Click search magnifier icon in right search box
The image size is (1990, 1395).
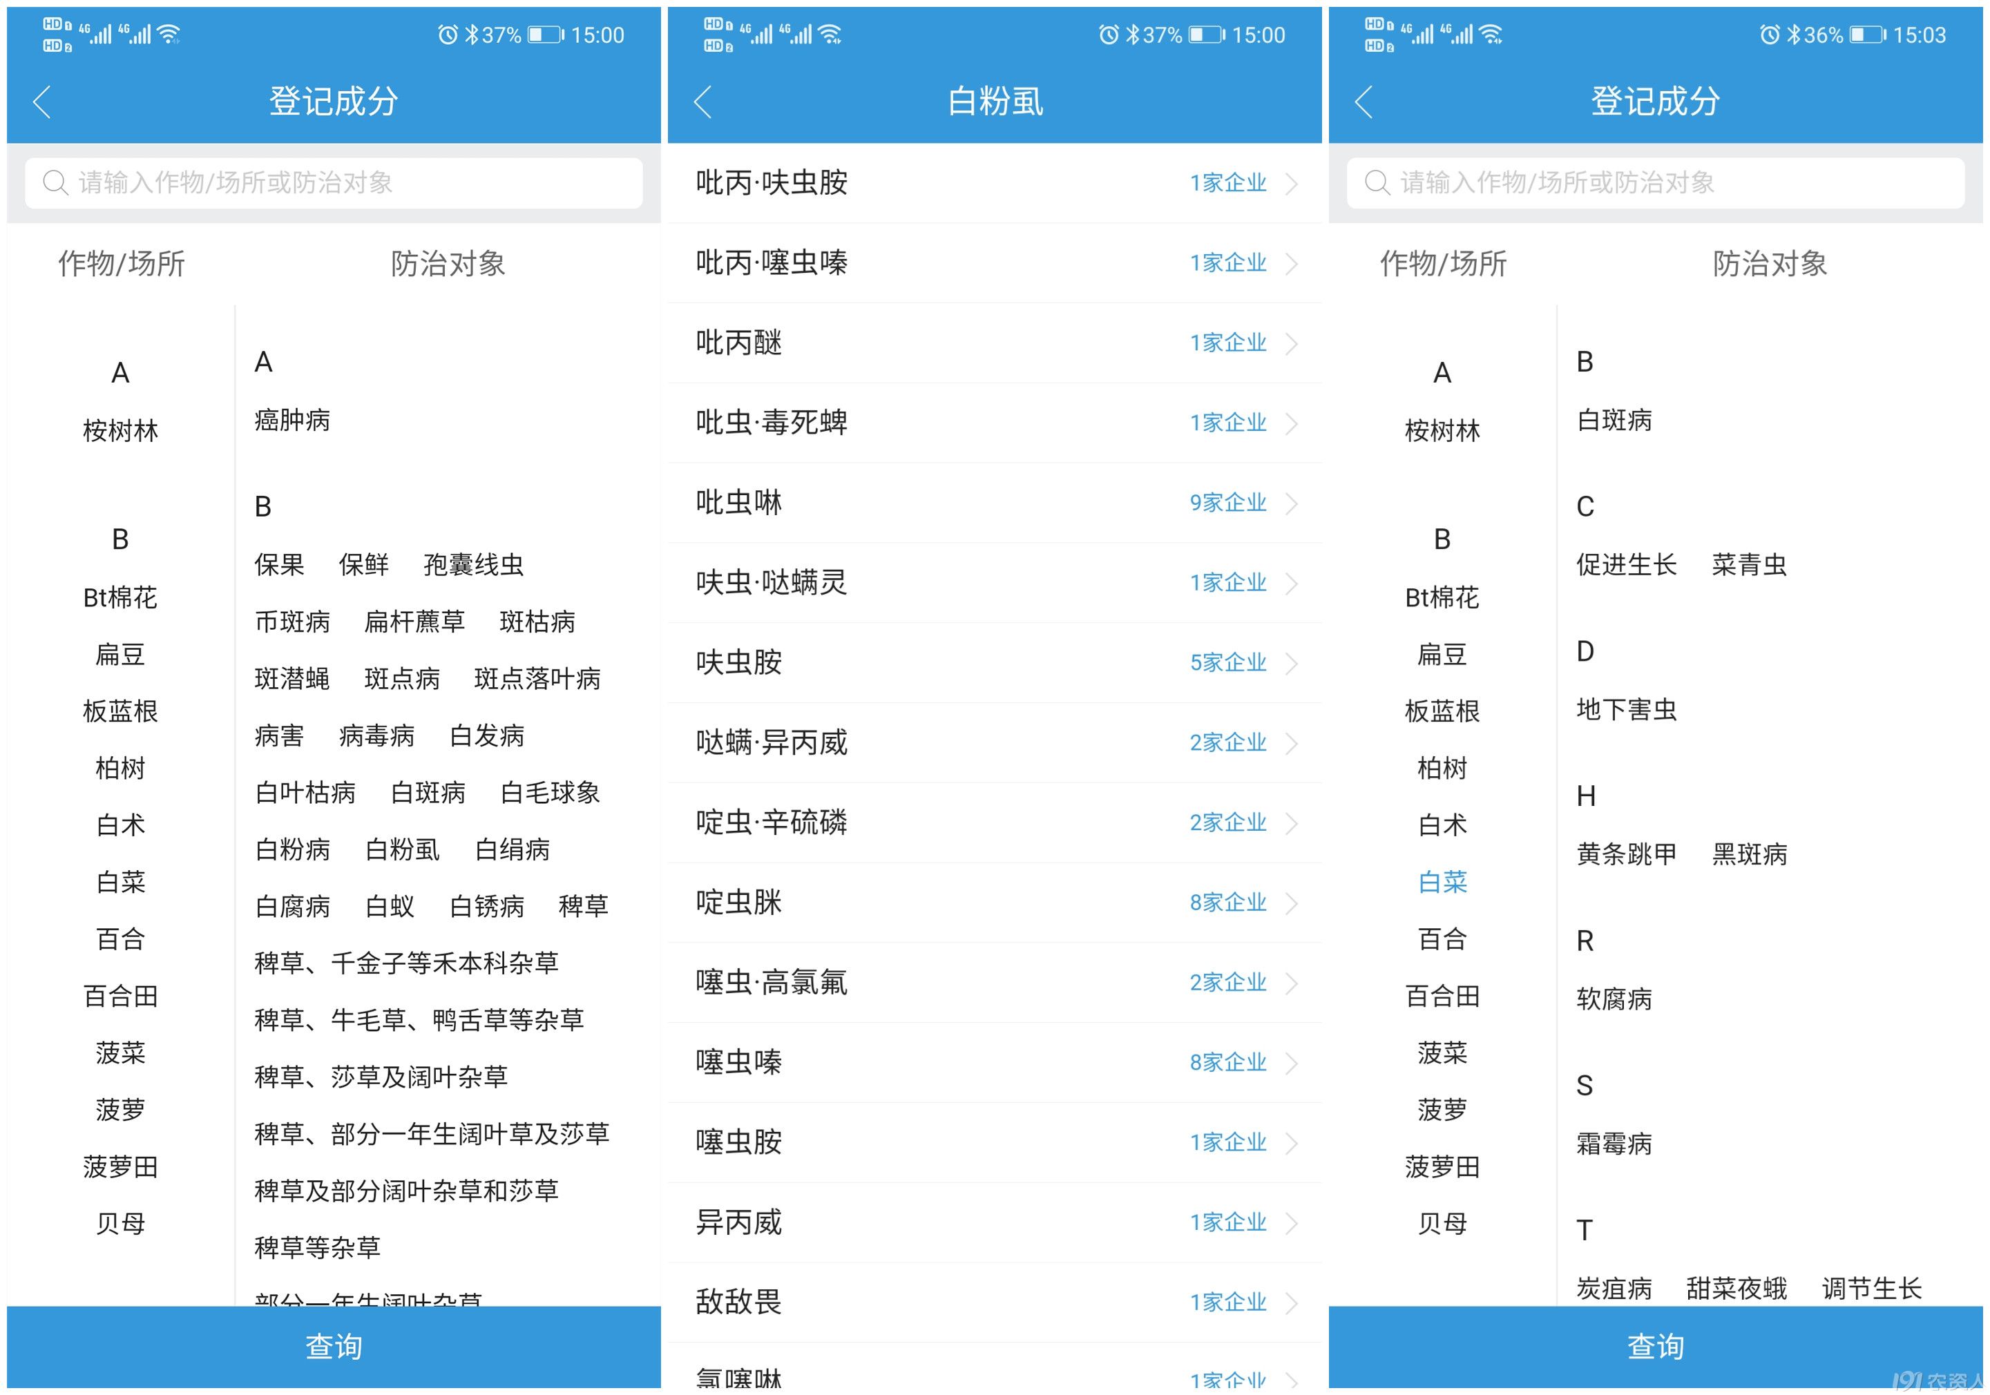coord(1377,183)
